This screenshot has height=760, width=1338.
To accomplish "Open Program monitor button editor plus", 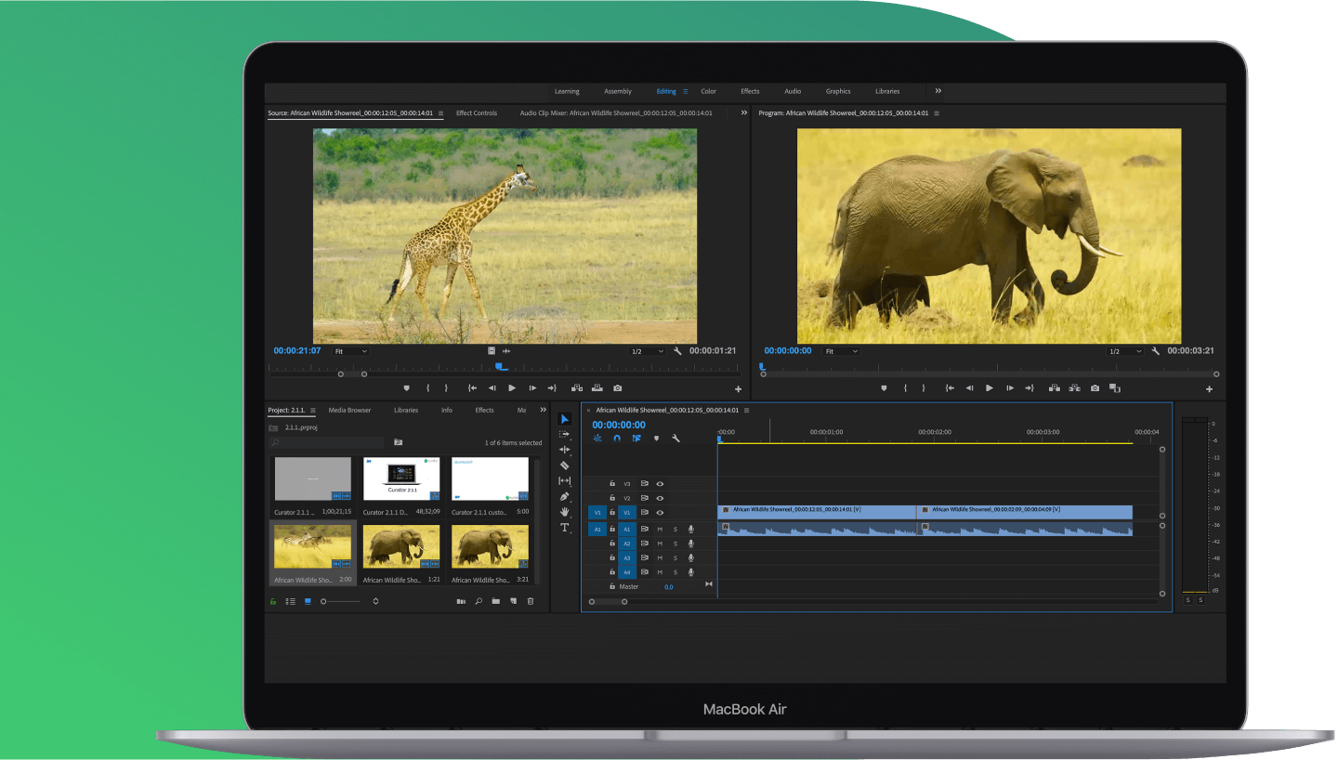I will click(1209, 389).
